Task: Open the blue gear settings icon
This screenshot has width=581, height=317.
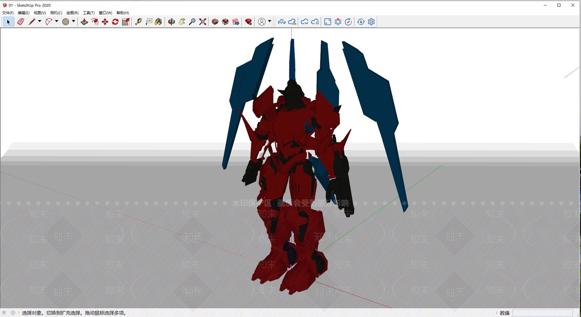Action: click(x=371, y=22)
